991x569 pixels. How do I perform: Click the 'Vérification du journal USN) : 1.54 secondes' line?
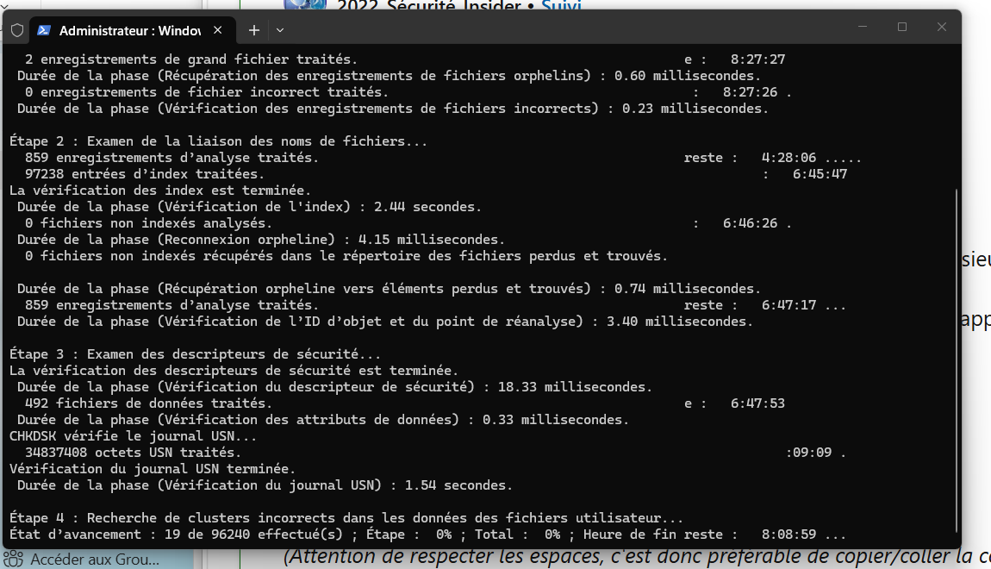[265, 485]
